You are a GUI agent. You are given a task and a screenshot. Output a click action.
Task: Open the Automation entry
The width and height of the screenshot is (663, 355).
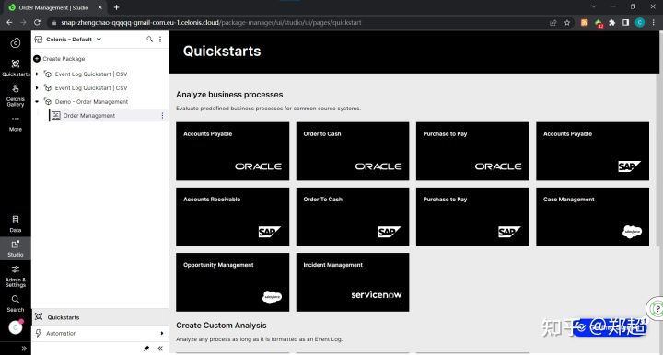pos(62,334)
